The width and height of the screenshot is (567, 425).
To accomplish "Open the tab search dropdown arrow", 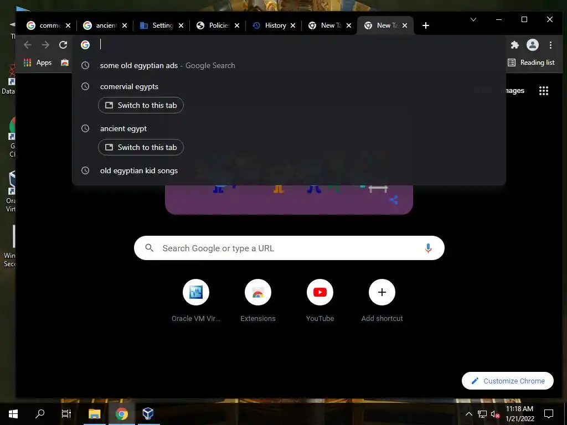I will [x=473, y=19].
